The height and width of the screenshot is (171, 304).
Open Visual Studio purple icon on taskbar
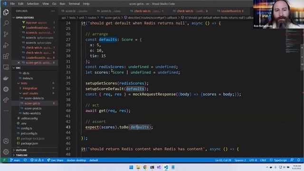click(x=159, y=167)
